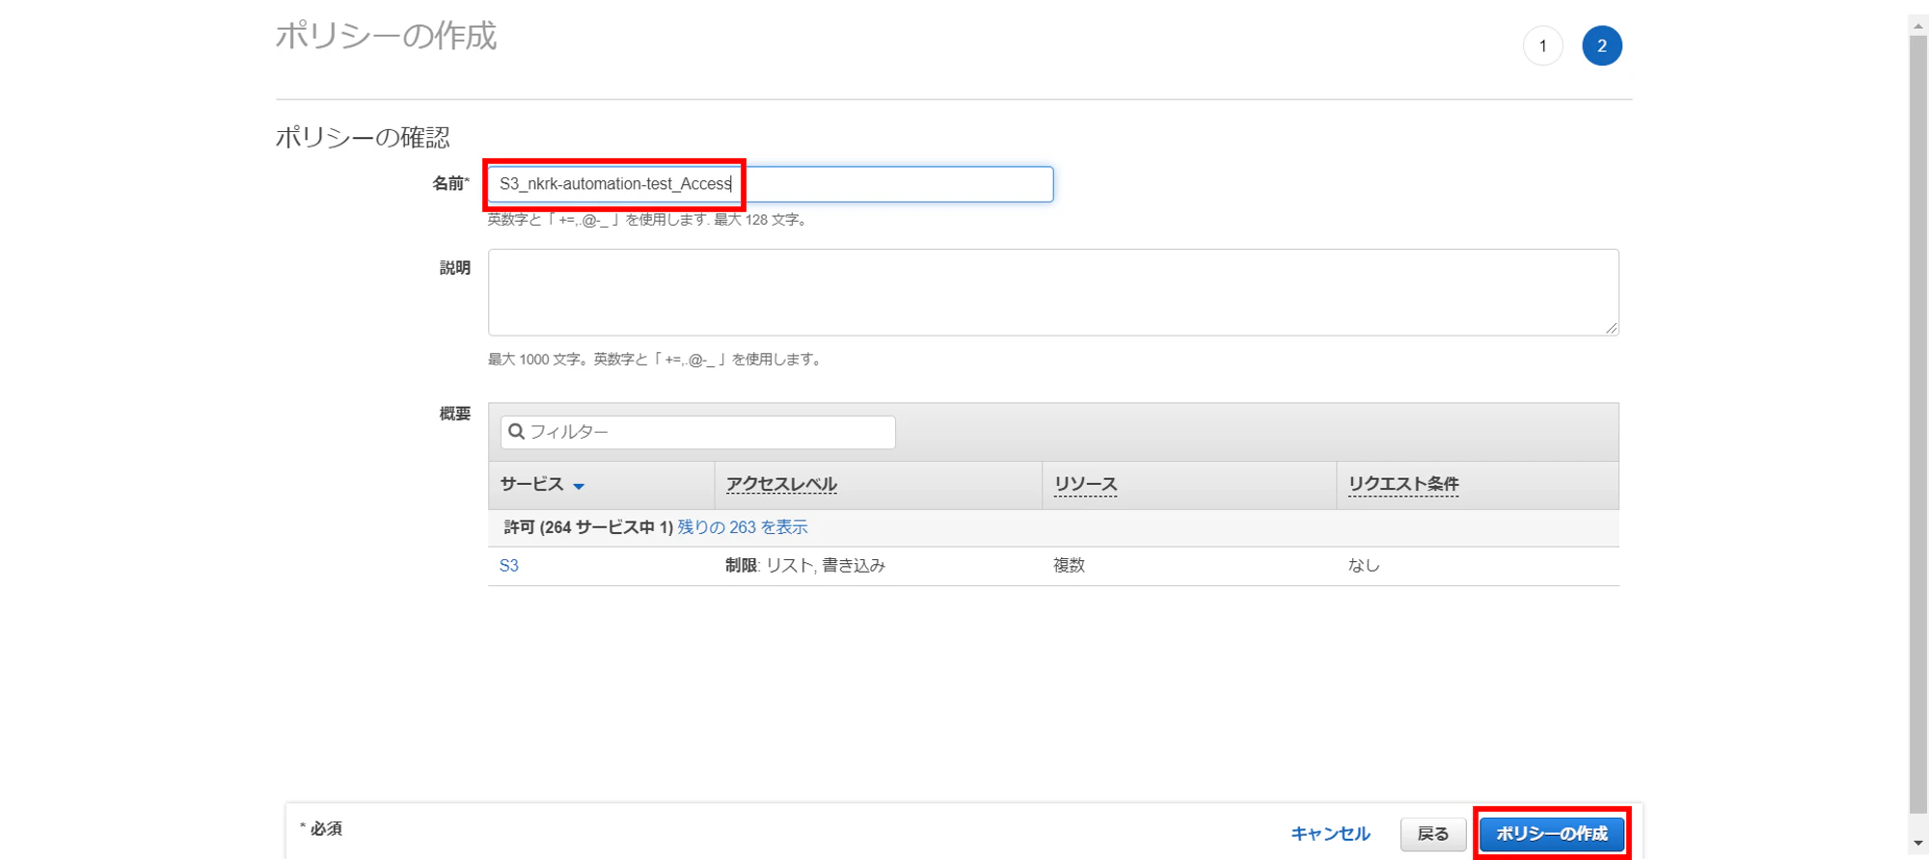Click the 許可 (264 サービス中 1) text
Screen dimensions: 1929x860
(x=588, y=527)
